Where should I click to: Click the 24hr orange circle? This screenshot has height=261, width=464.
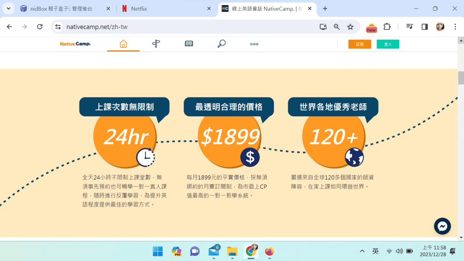(x=125, y=137)
